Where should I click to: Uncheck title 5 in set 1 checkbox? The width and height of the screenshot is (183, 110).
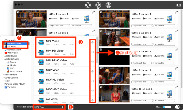click(101, 31)
